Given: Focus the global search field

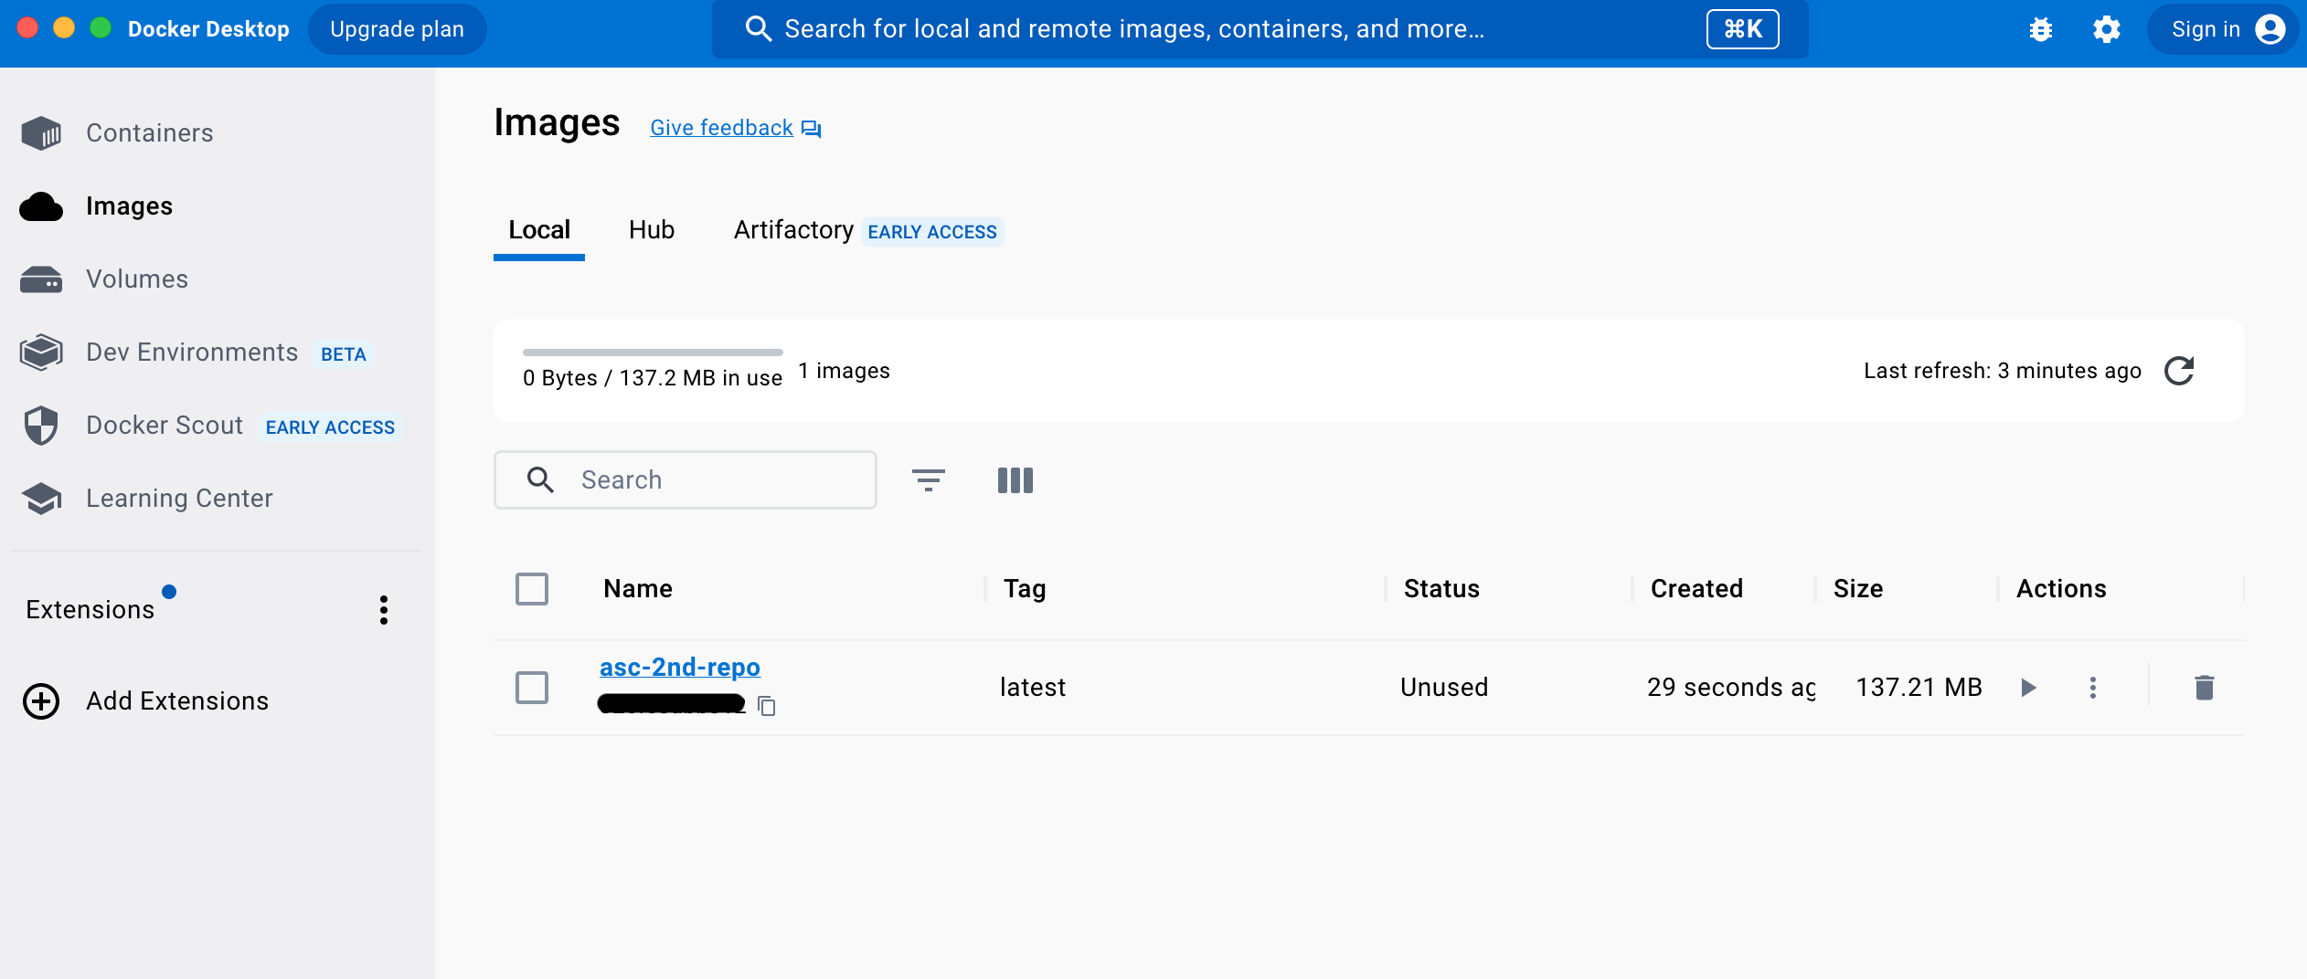Looking at the screenshot, I should [x=1260, y=29].
